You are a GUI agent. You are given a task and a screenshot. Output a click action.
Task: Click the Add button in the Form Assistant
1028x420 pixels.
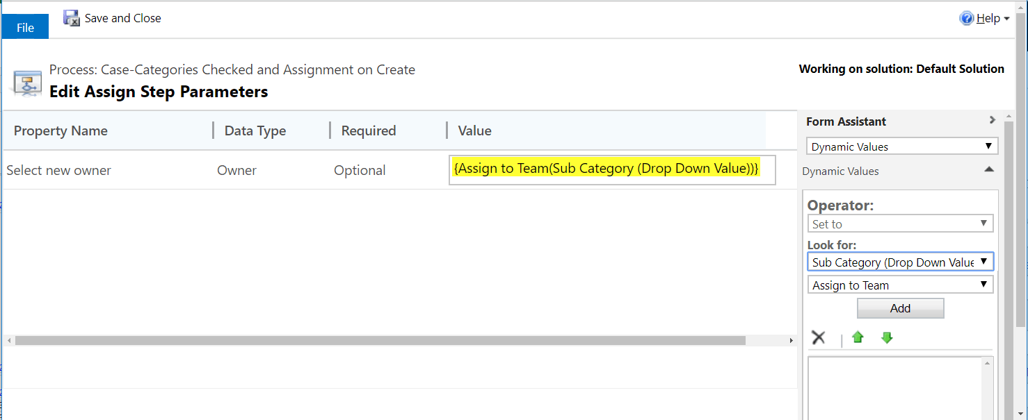pyautogui.click(x=900, y=308)
